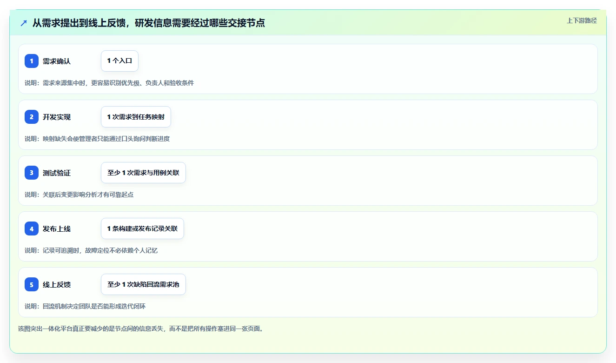Screen dimensions: 616x363
Task: Click the 发布上线 step label
Action: click(x=57, y=229)
